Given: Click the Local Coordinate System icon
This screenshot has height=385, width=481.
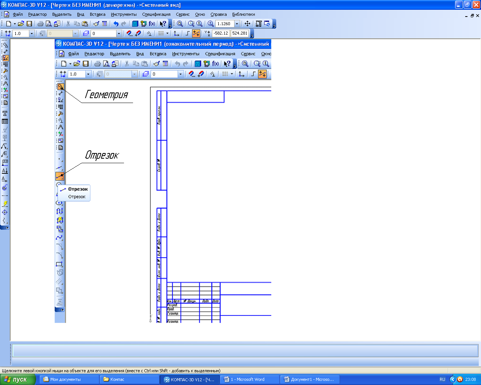Looking at the screenshot, I should tap(177, 33).
